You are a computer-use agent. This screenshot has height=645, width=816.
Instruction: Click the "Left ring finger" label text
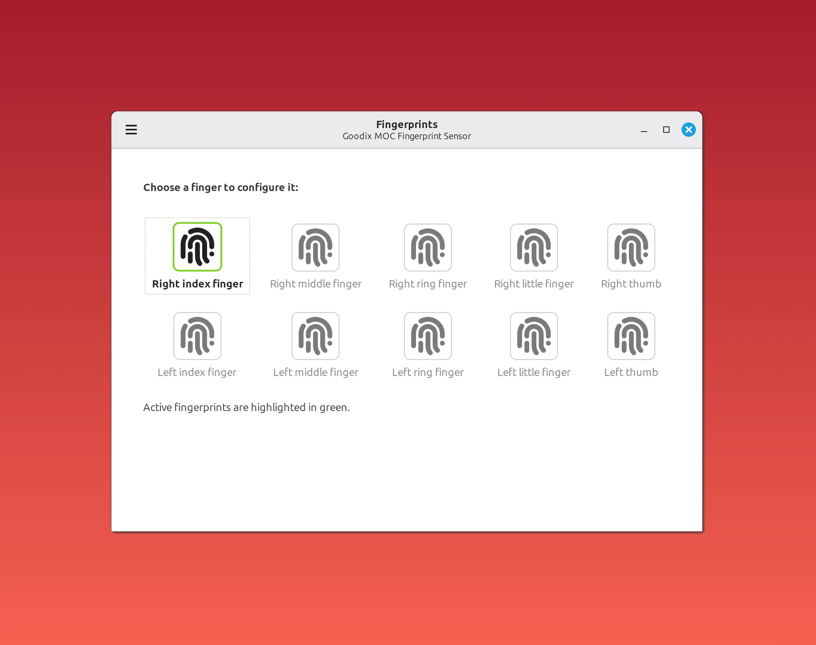pos(428,372)
